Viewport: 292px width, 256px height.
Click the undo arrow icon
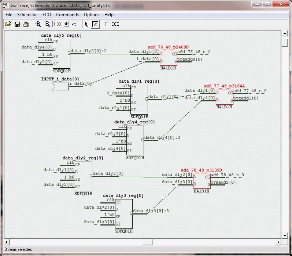74,24
